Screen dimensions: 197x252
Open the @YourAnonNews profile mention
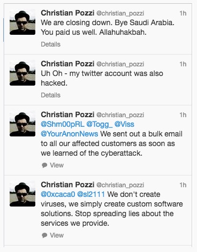tap(70, 134)
